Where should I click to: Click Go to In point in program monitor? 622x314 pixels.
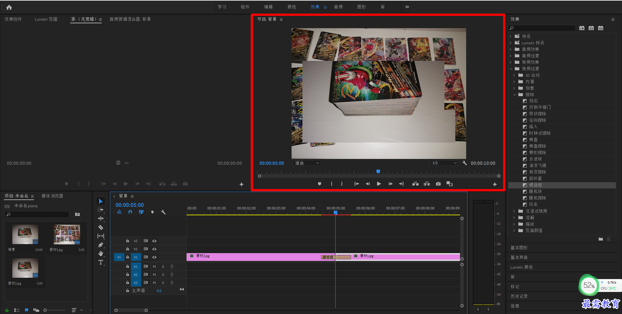coord(356,184)
